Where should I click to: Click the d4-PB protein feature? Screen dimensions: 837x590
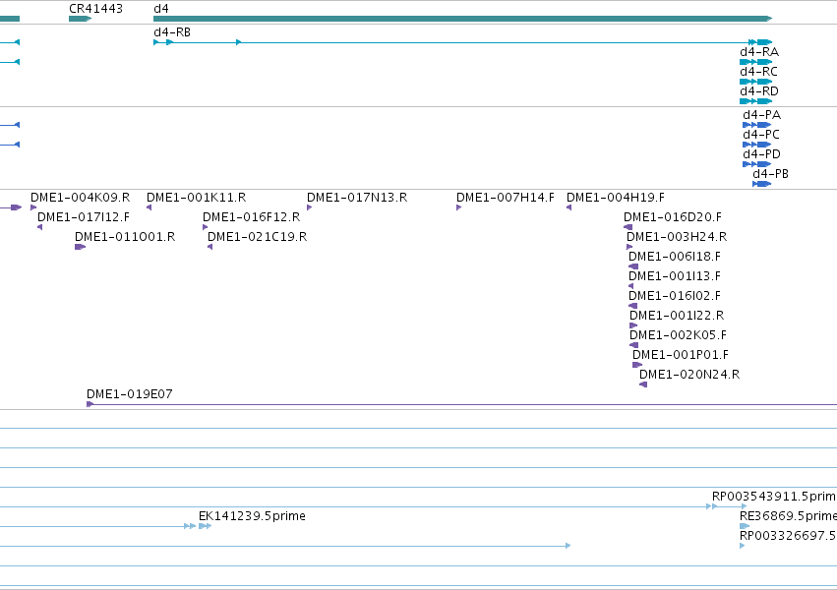point(761,184)
